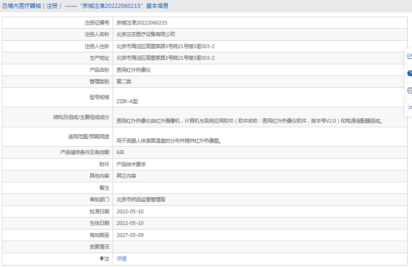Click the 注 label in the last row

107,259
